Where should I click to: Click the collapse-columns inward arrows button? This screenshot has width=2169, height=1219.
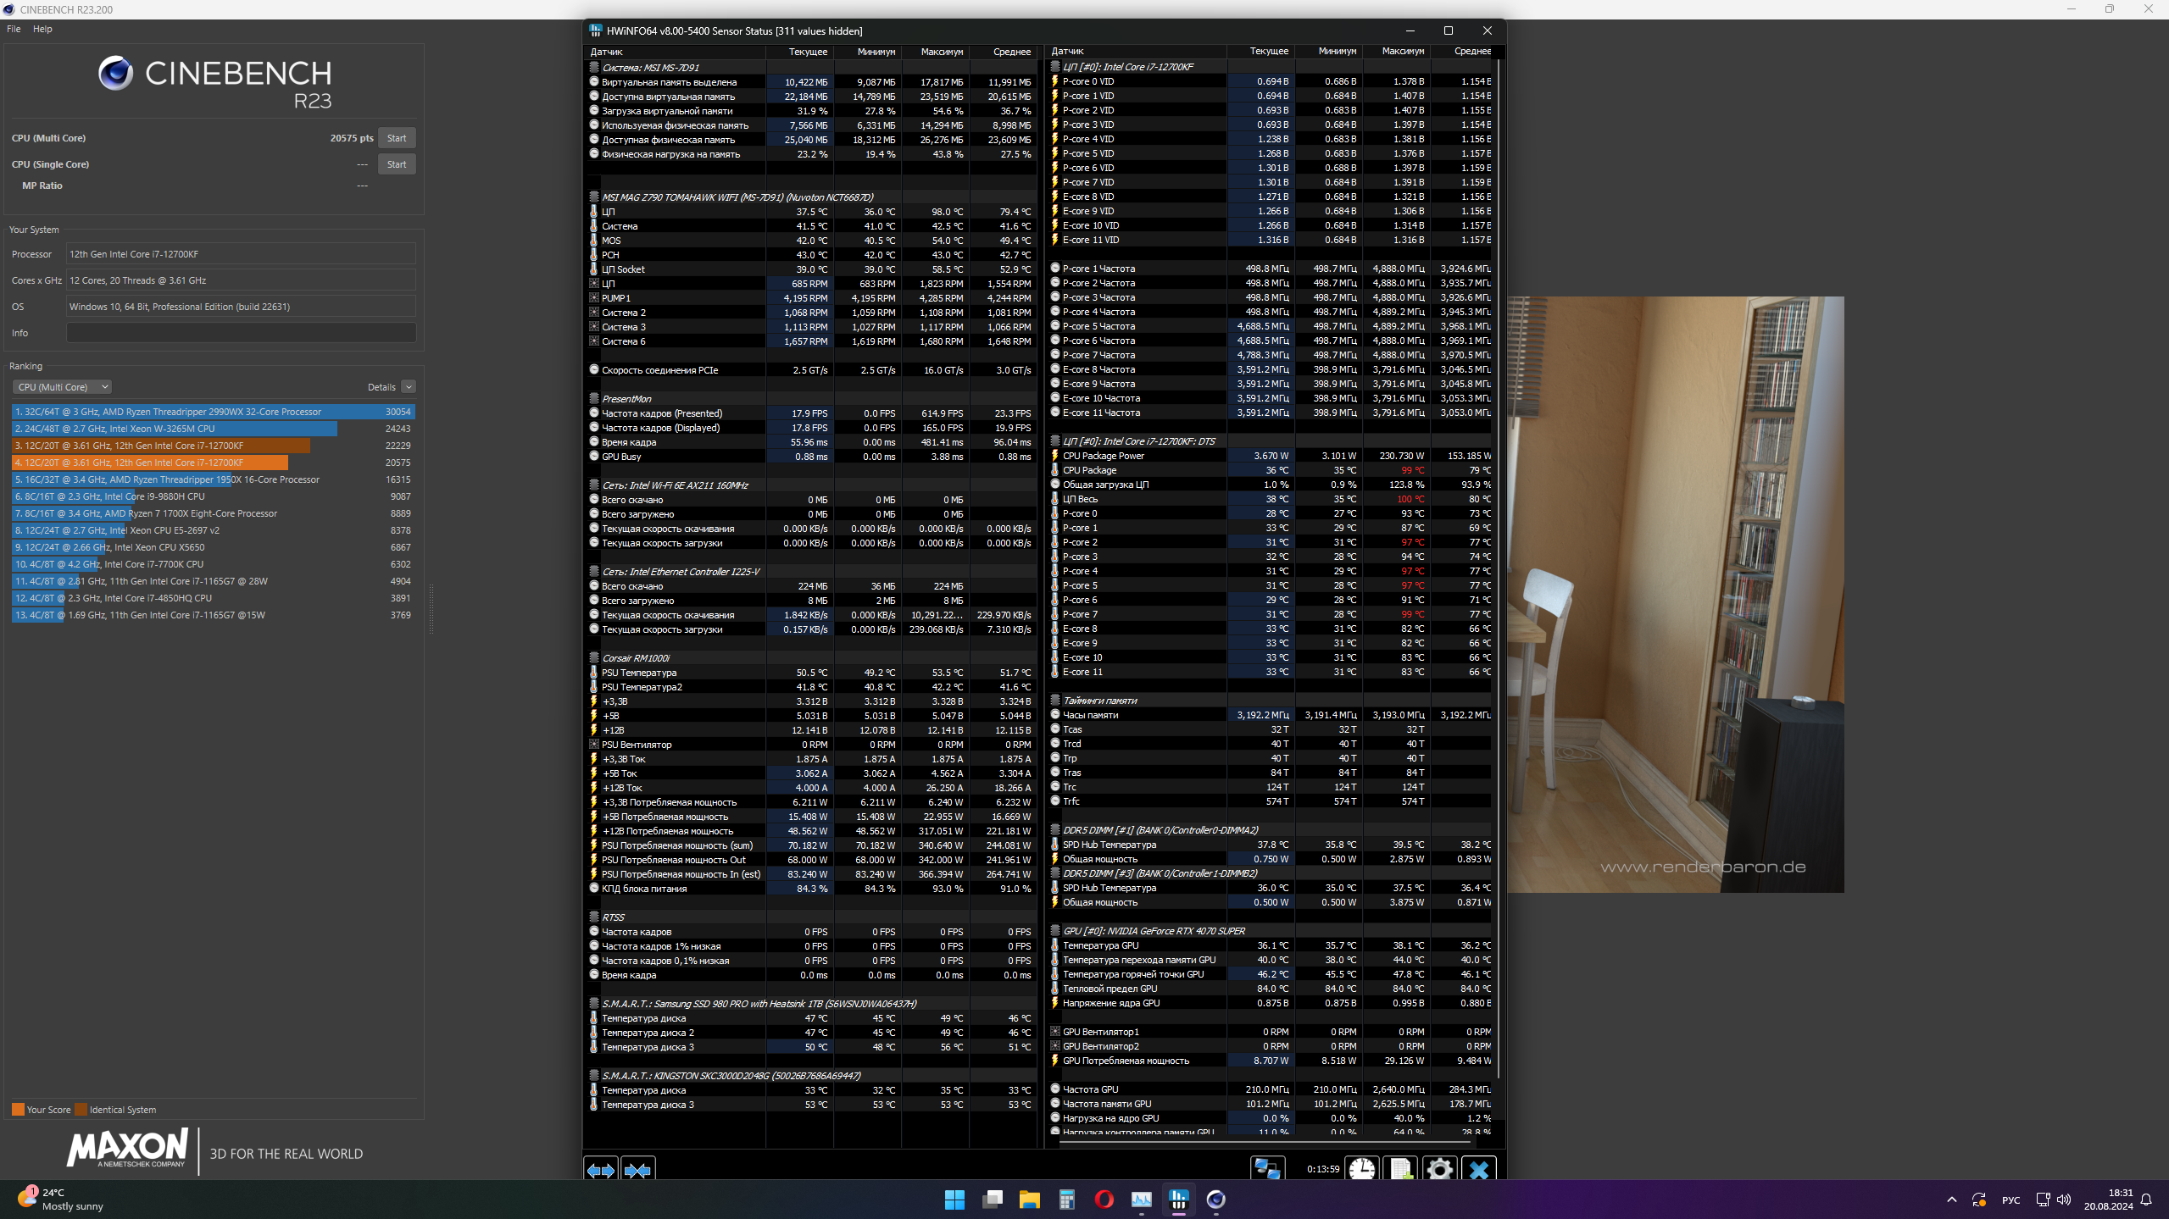(x=637, y=1170)
